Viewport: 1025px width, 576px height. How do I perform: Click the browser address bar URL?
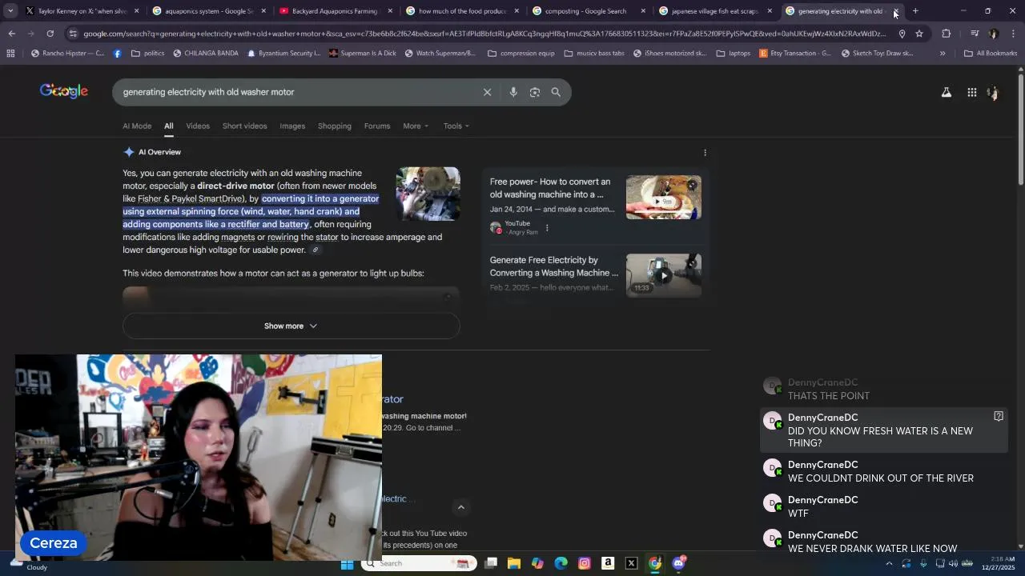point(484,34)
